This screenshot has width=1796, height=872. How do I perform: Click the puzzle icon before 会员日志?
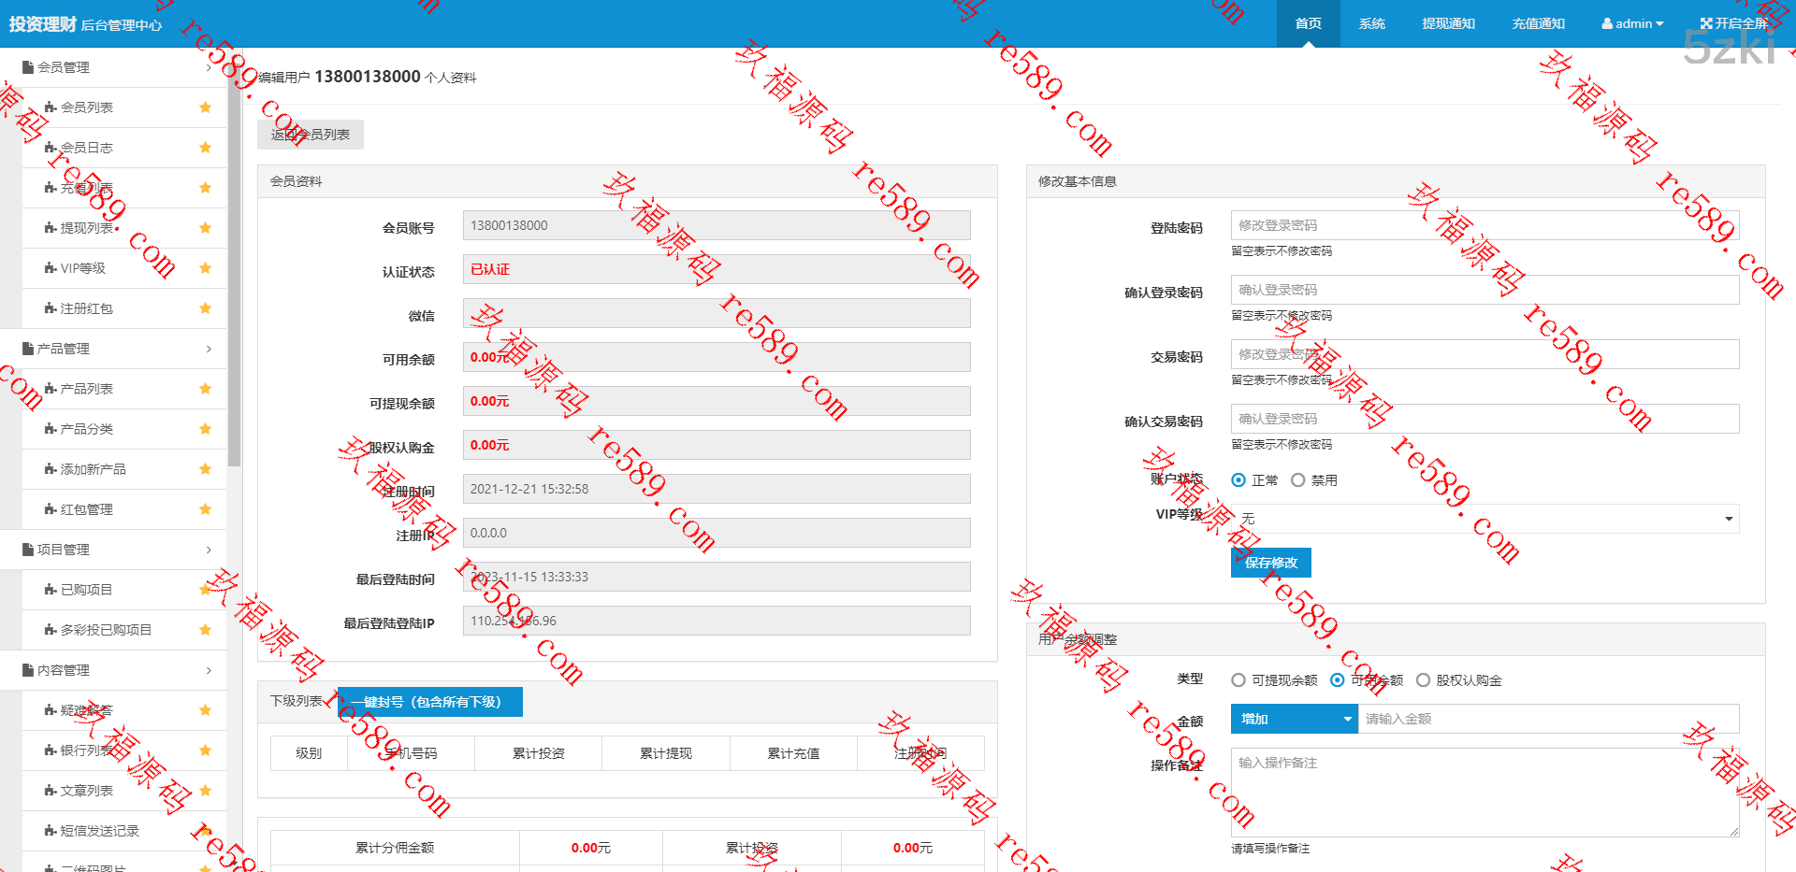(51, 148)
